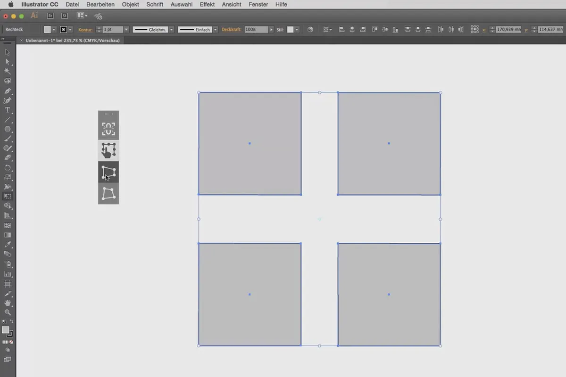The image size is (566, 377).
Task: Select the Rotate tool
Action: (x=8, y=168)
